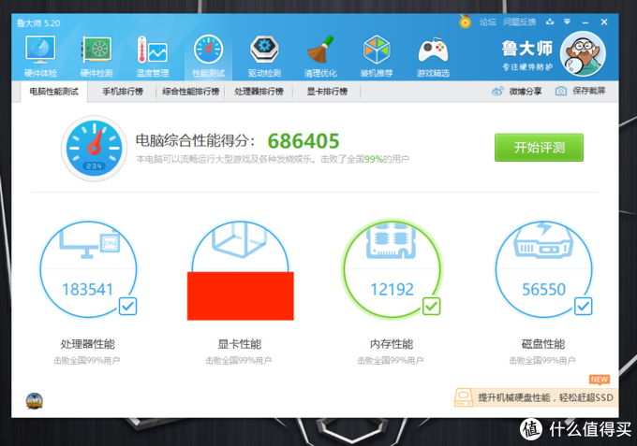The width and height of the screenshot is (637, 446).
Task: Click the 显卡性能 label
Action: point(240,344)
